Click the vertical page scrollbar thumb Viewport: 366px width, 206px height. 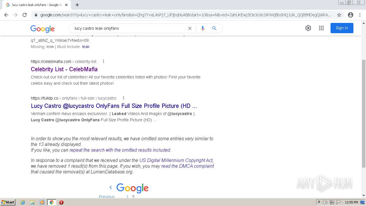pos(364,114)
